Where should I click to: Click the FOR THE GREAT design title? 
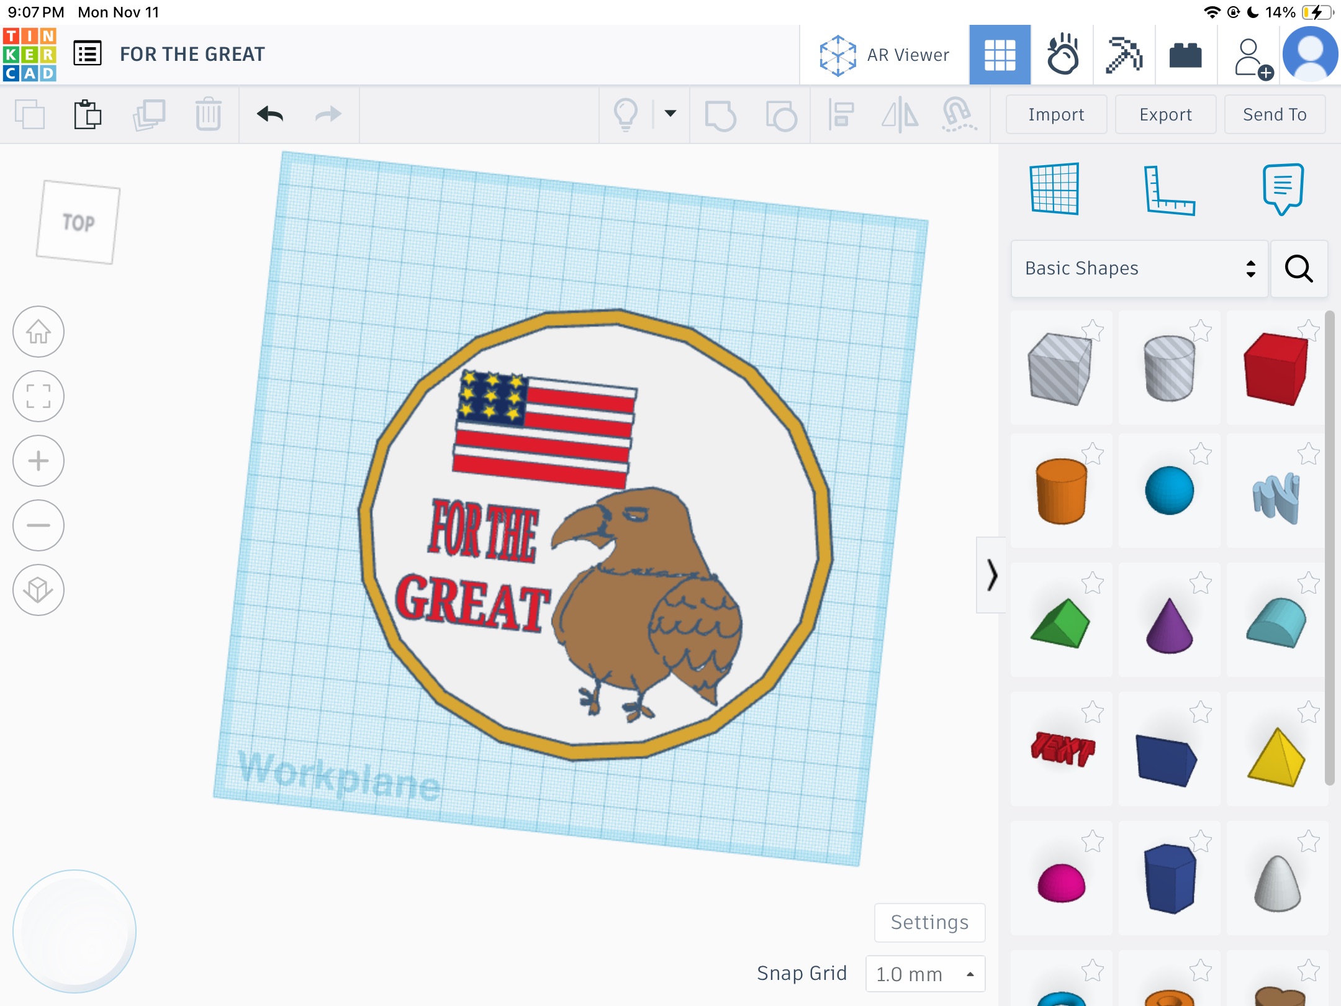click(x=192, y=55)
